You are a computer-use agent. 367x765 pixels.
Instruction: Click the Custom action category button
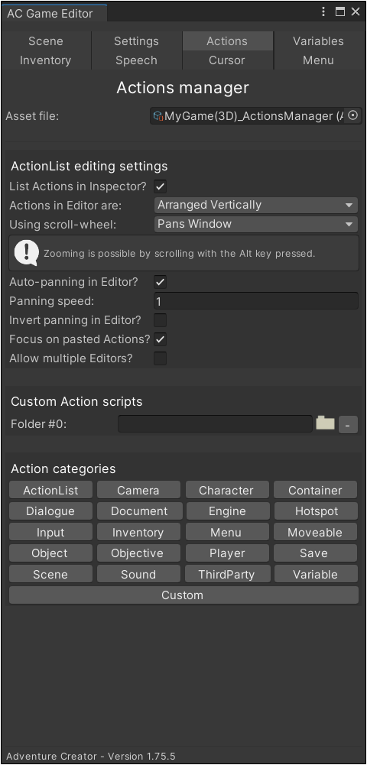click(x=183, y=595)
